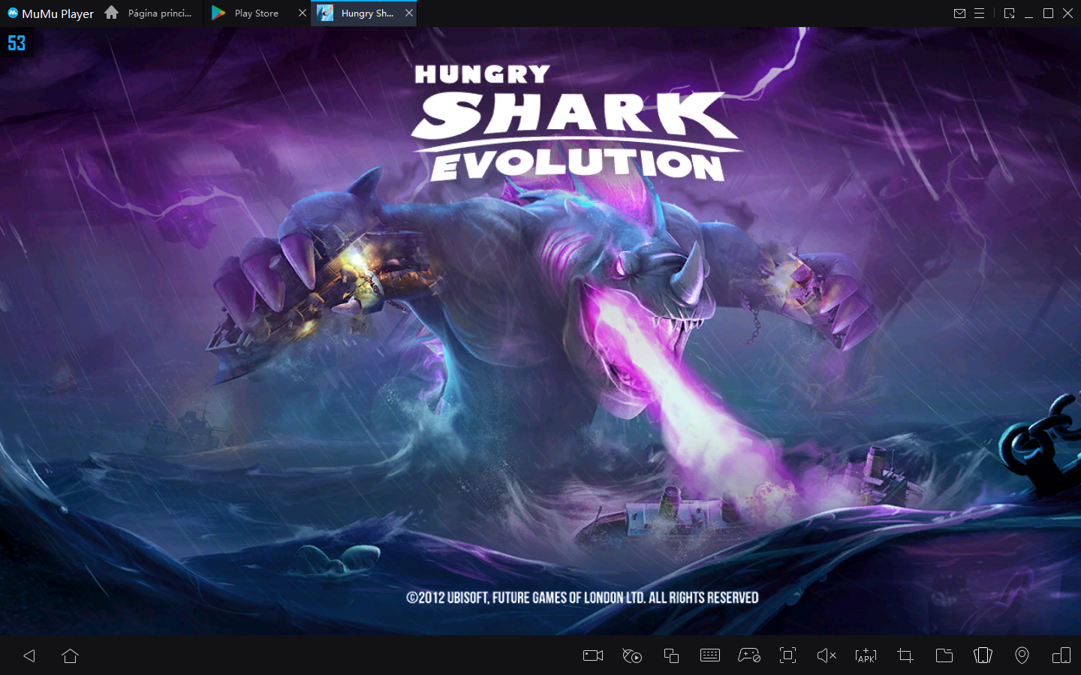
Task: Start screen recording in MuMu Player
Action: (x=592, y=655)
